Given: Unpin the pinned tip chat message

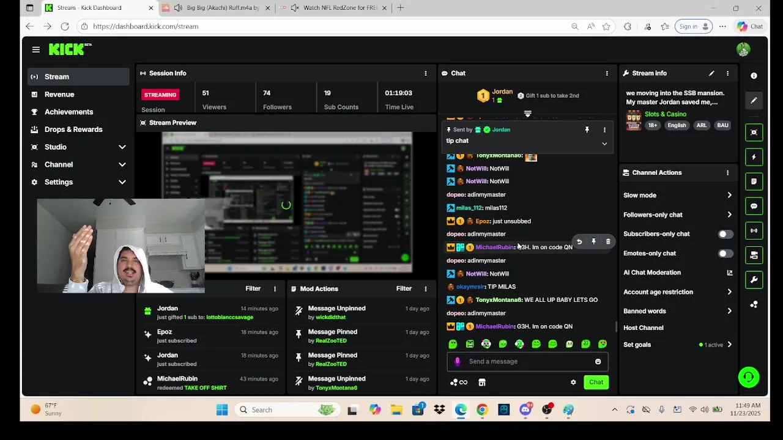Looking at the screenshot, I should point(587,130).
